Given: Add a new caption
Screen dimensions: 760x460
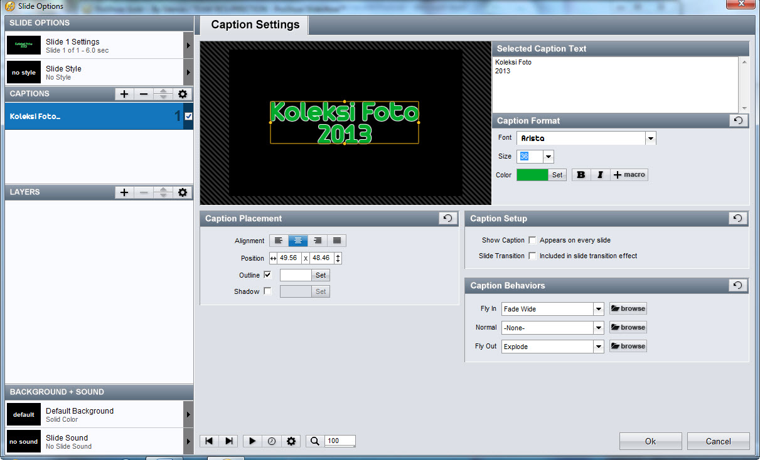Looking at the screenshot, I should click(x=124, y=94).
